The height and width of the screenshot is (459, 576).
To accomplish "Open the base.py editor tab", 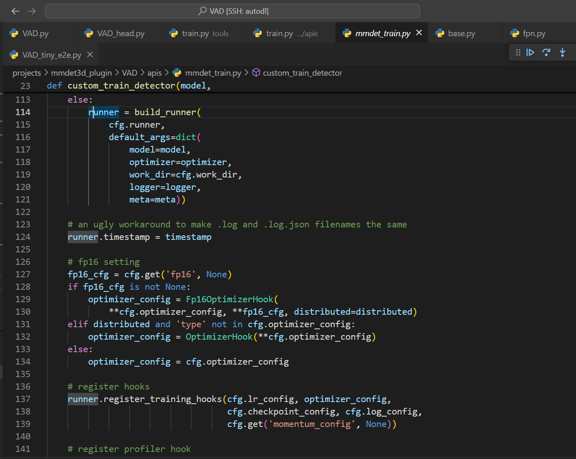I will (x=461, y=34).
